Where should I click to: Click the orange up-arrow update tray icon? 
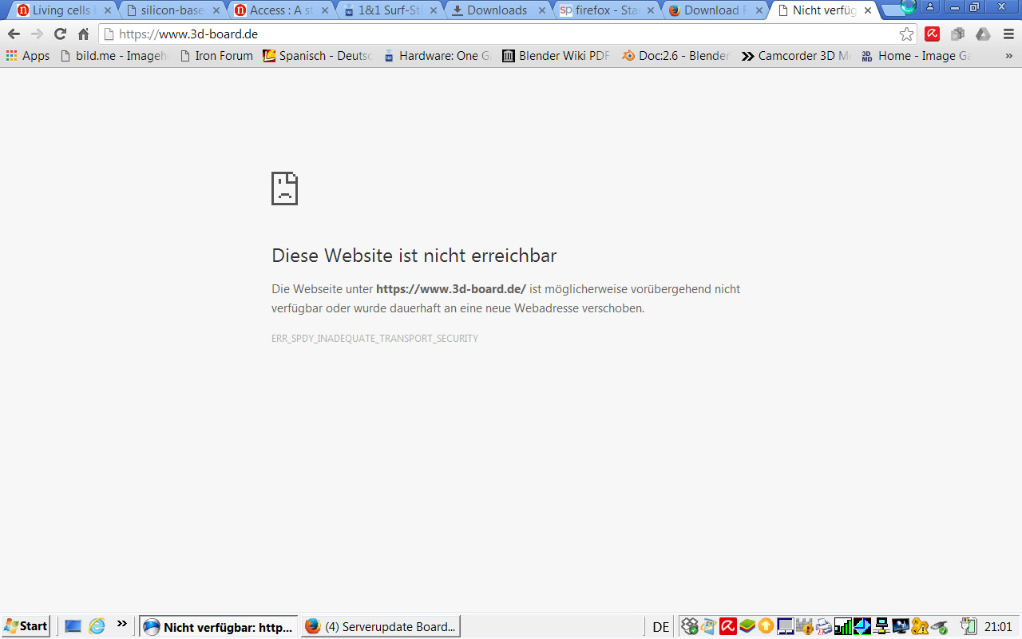click(x=766, y=627)
